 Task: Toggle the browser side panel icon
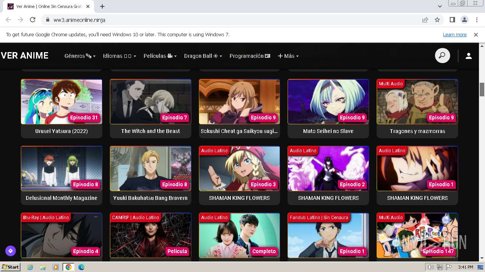pos(452,20)
